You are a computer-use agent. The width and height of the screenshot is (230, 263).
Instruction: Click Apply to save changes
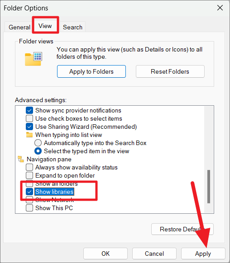pos(203,254)
